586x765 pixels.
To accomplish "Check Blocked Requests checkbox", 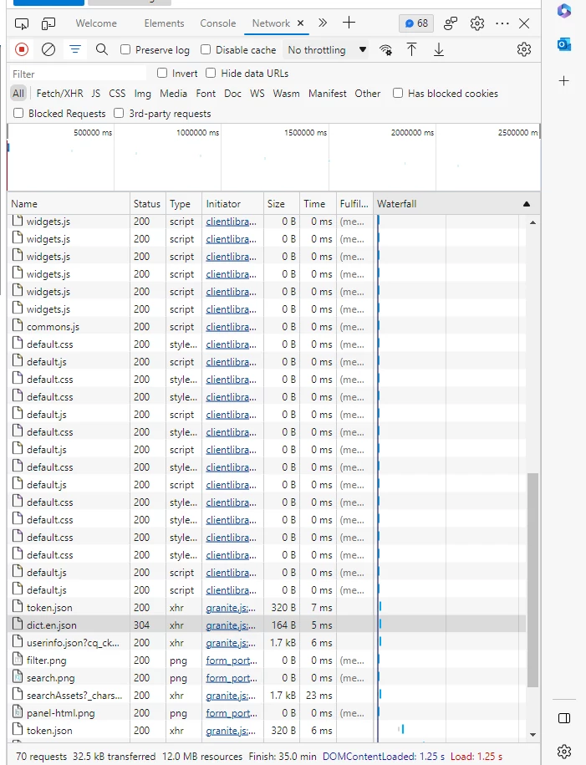I will click(18, 113).
